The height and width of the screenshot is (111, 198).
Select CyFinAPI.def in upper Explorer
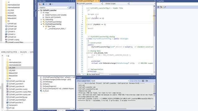point(12,29)
